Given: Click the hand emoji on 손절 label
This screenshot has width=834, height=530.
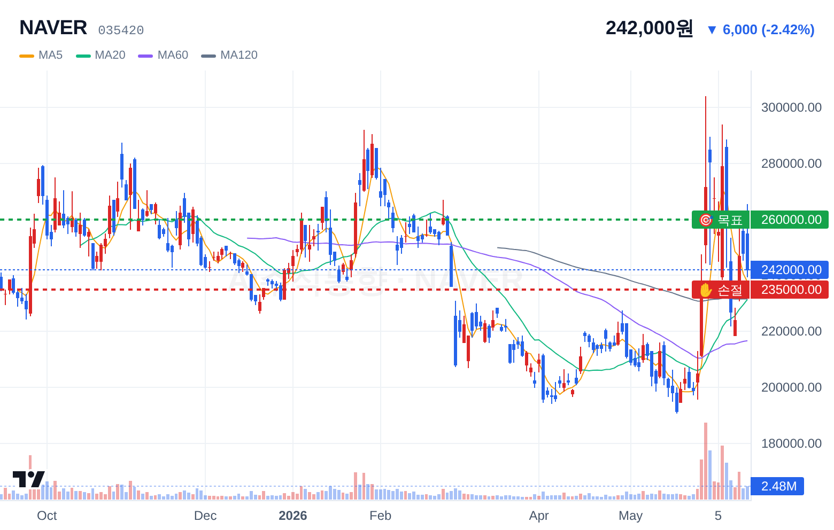Looking at the screenshot, I should tap(706, 290).
